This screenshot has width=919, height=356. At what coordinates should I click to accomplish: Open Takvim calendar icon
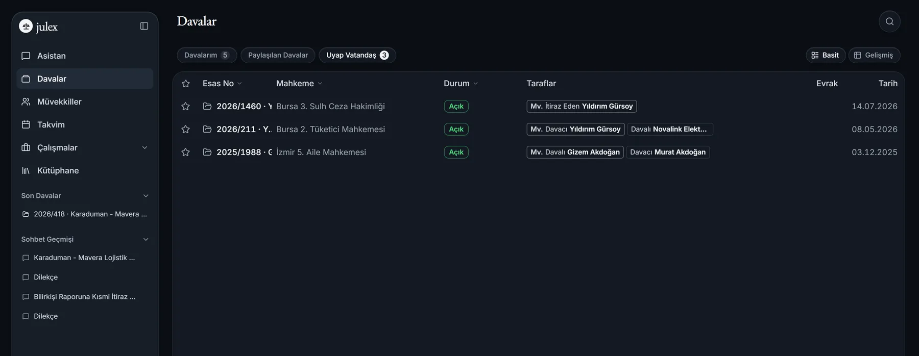[x=26, y=124]
